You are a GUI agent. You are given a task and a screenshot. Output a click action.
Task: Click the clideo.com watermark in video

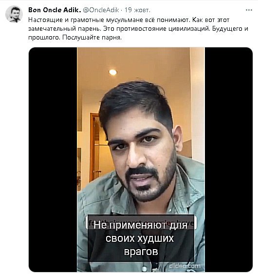(184, 266)
